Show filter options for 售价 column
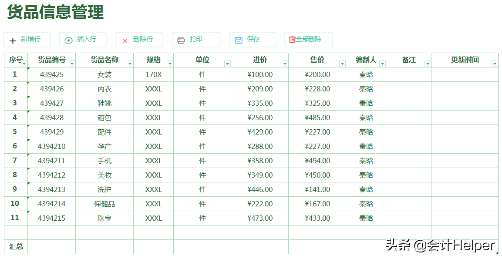Image resolution: width=502 pixels, height=259 pixels. pyautogui.click(x=342, y=64)
